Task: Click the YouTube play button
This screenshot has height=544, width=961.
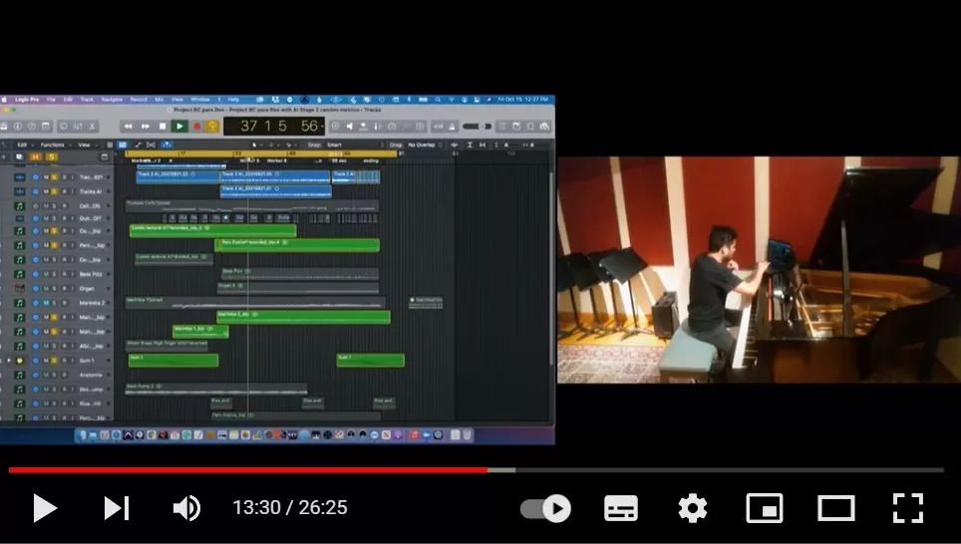Action: click(x=45, y=508)
